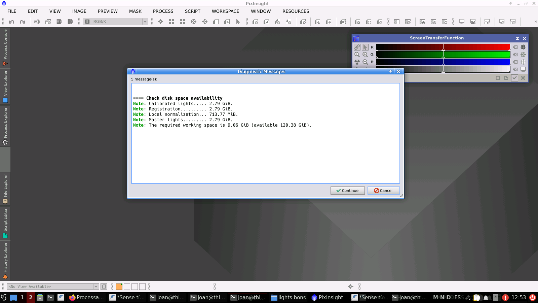Image resolution: width=538 pixels, height=303 pixels.
Task: Expand the Process Console side panel
Action: click(5, 47)
